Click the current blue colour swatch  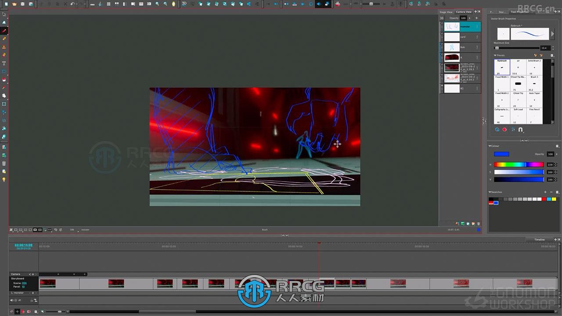(501, 154)
